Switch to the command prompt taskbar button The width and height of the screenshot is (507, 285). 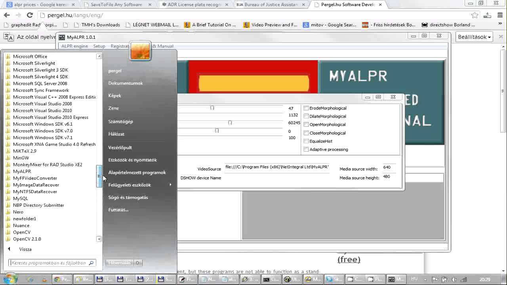(x=272, y=279)
